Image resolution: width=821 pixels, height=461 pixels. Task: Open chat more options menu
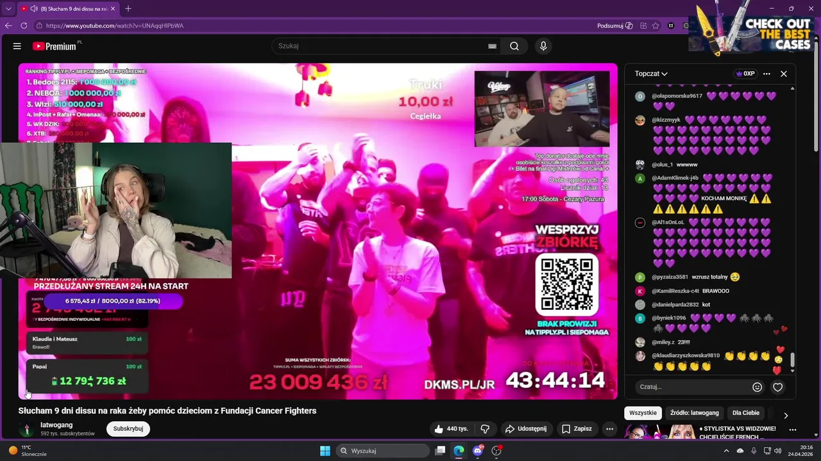click(766, 74)
